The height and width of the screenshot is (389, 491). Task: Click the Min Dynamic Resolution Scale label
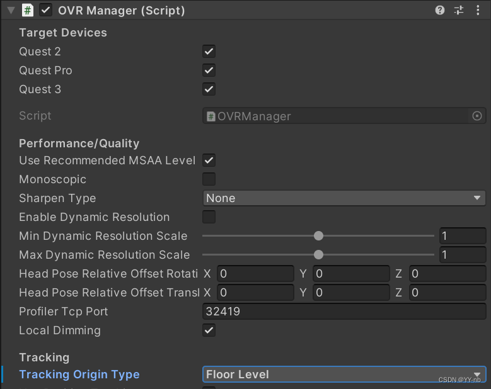point(103,236)
